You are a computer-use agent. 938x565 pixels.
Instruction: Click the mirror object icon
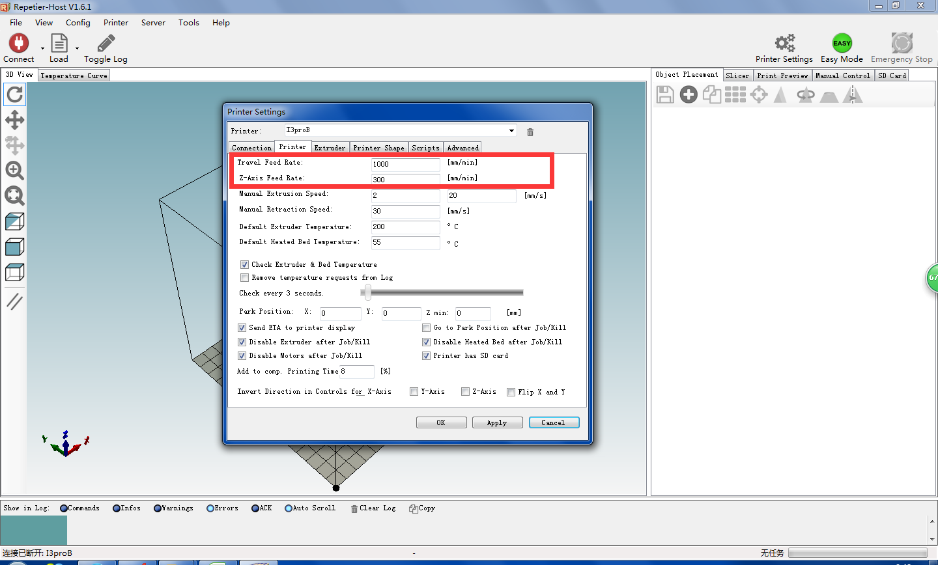(x=853, y=95)
